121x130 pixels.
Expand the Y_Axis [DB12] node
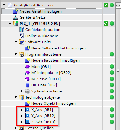[22, 116]
